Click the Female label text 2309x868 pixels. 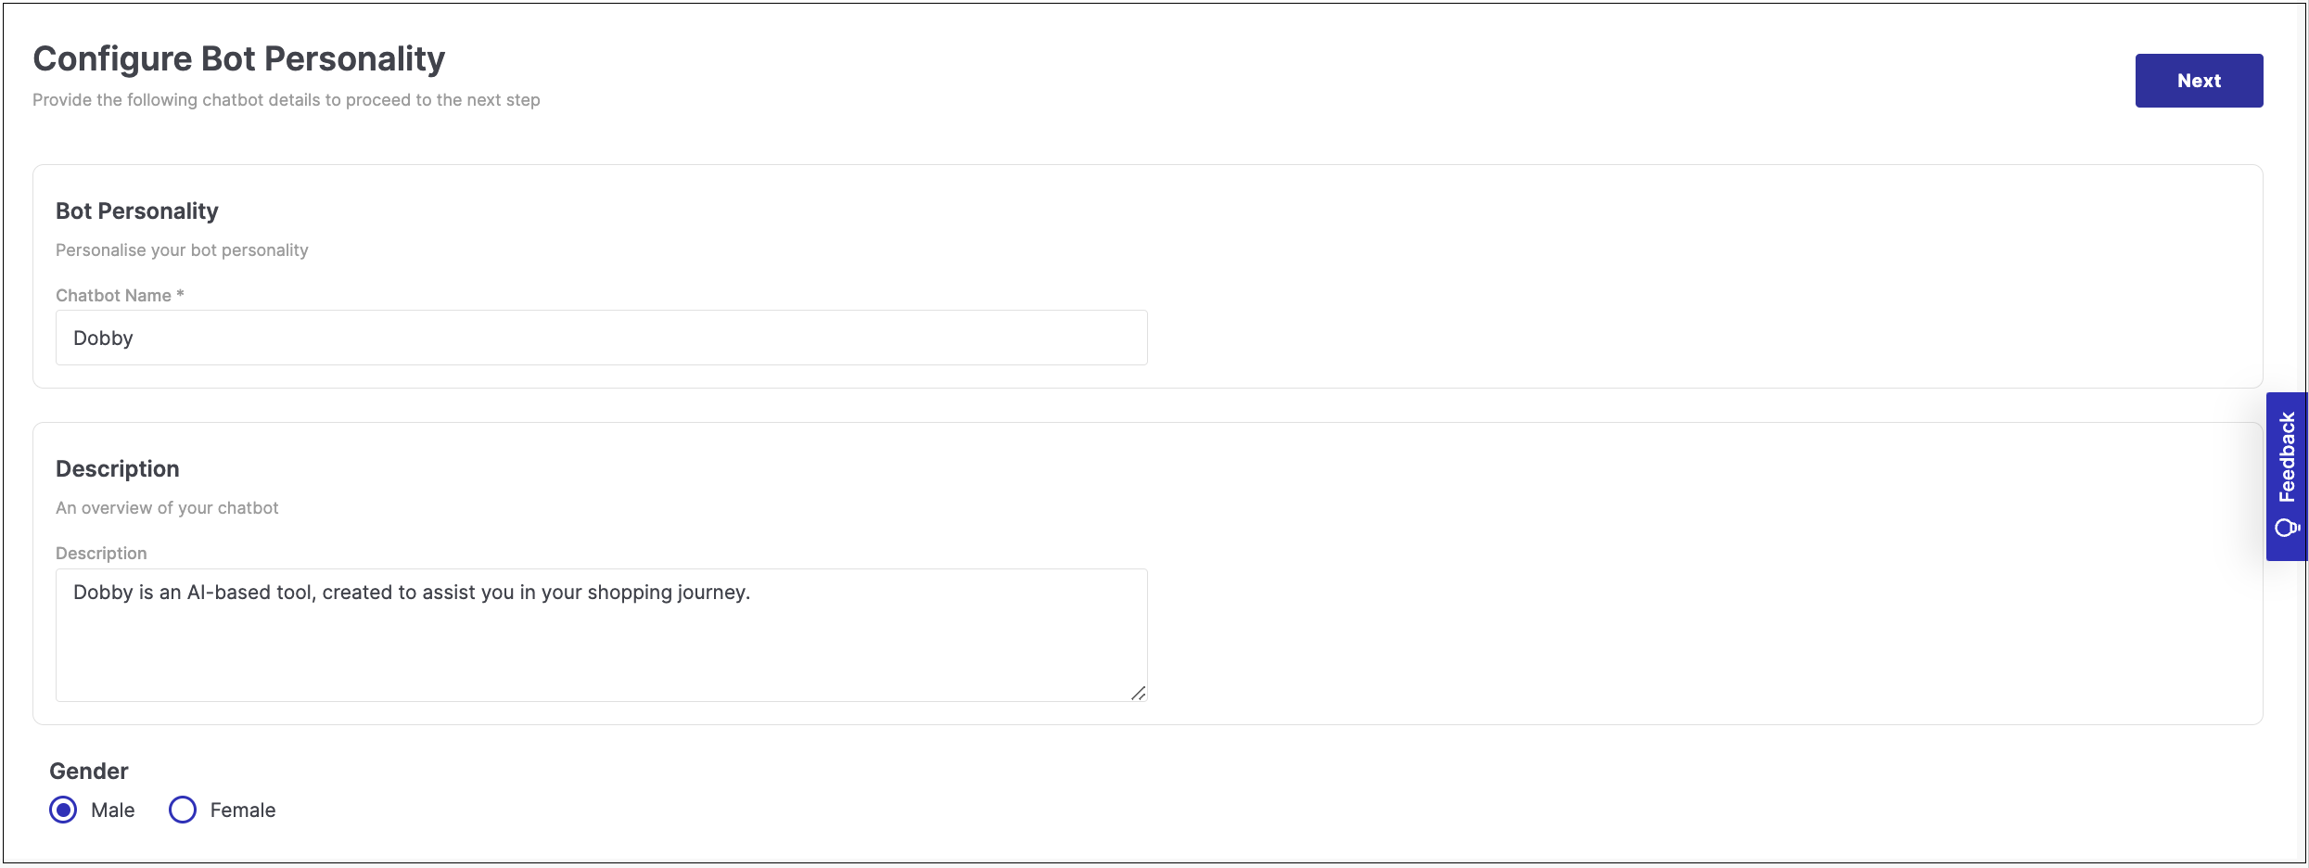point(243,810)
